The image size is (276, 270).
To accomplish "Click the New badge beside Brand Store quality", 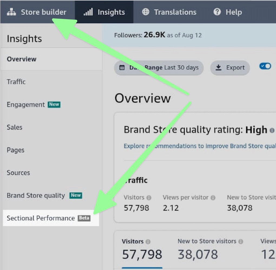I will click(76, 195).
